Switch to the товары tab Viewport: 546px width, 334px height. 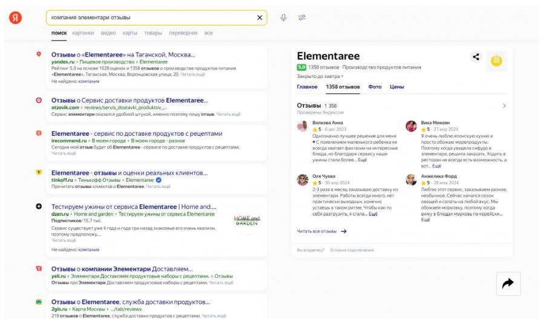tap(153, 33)
